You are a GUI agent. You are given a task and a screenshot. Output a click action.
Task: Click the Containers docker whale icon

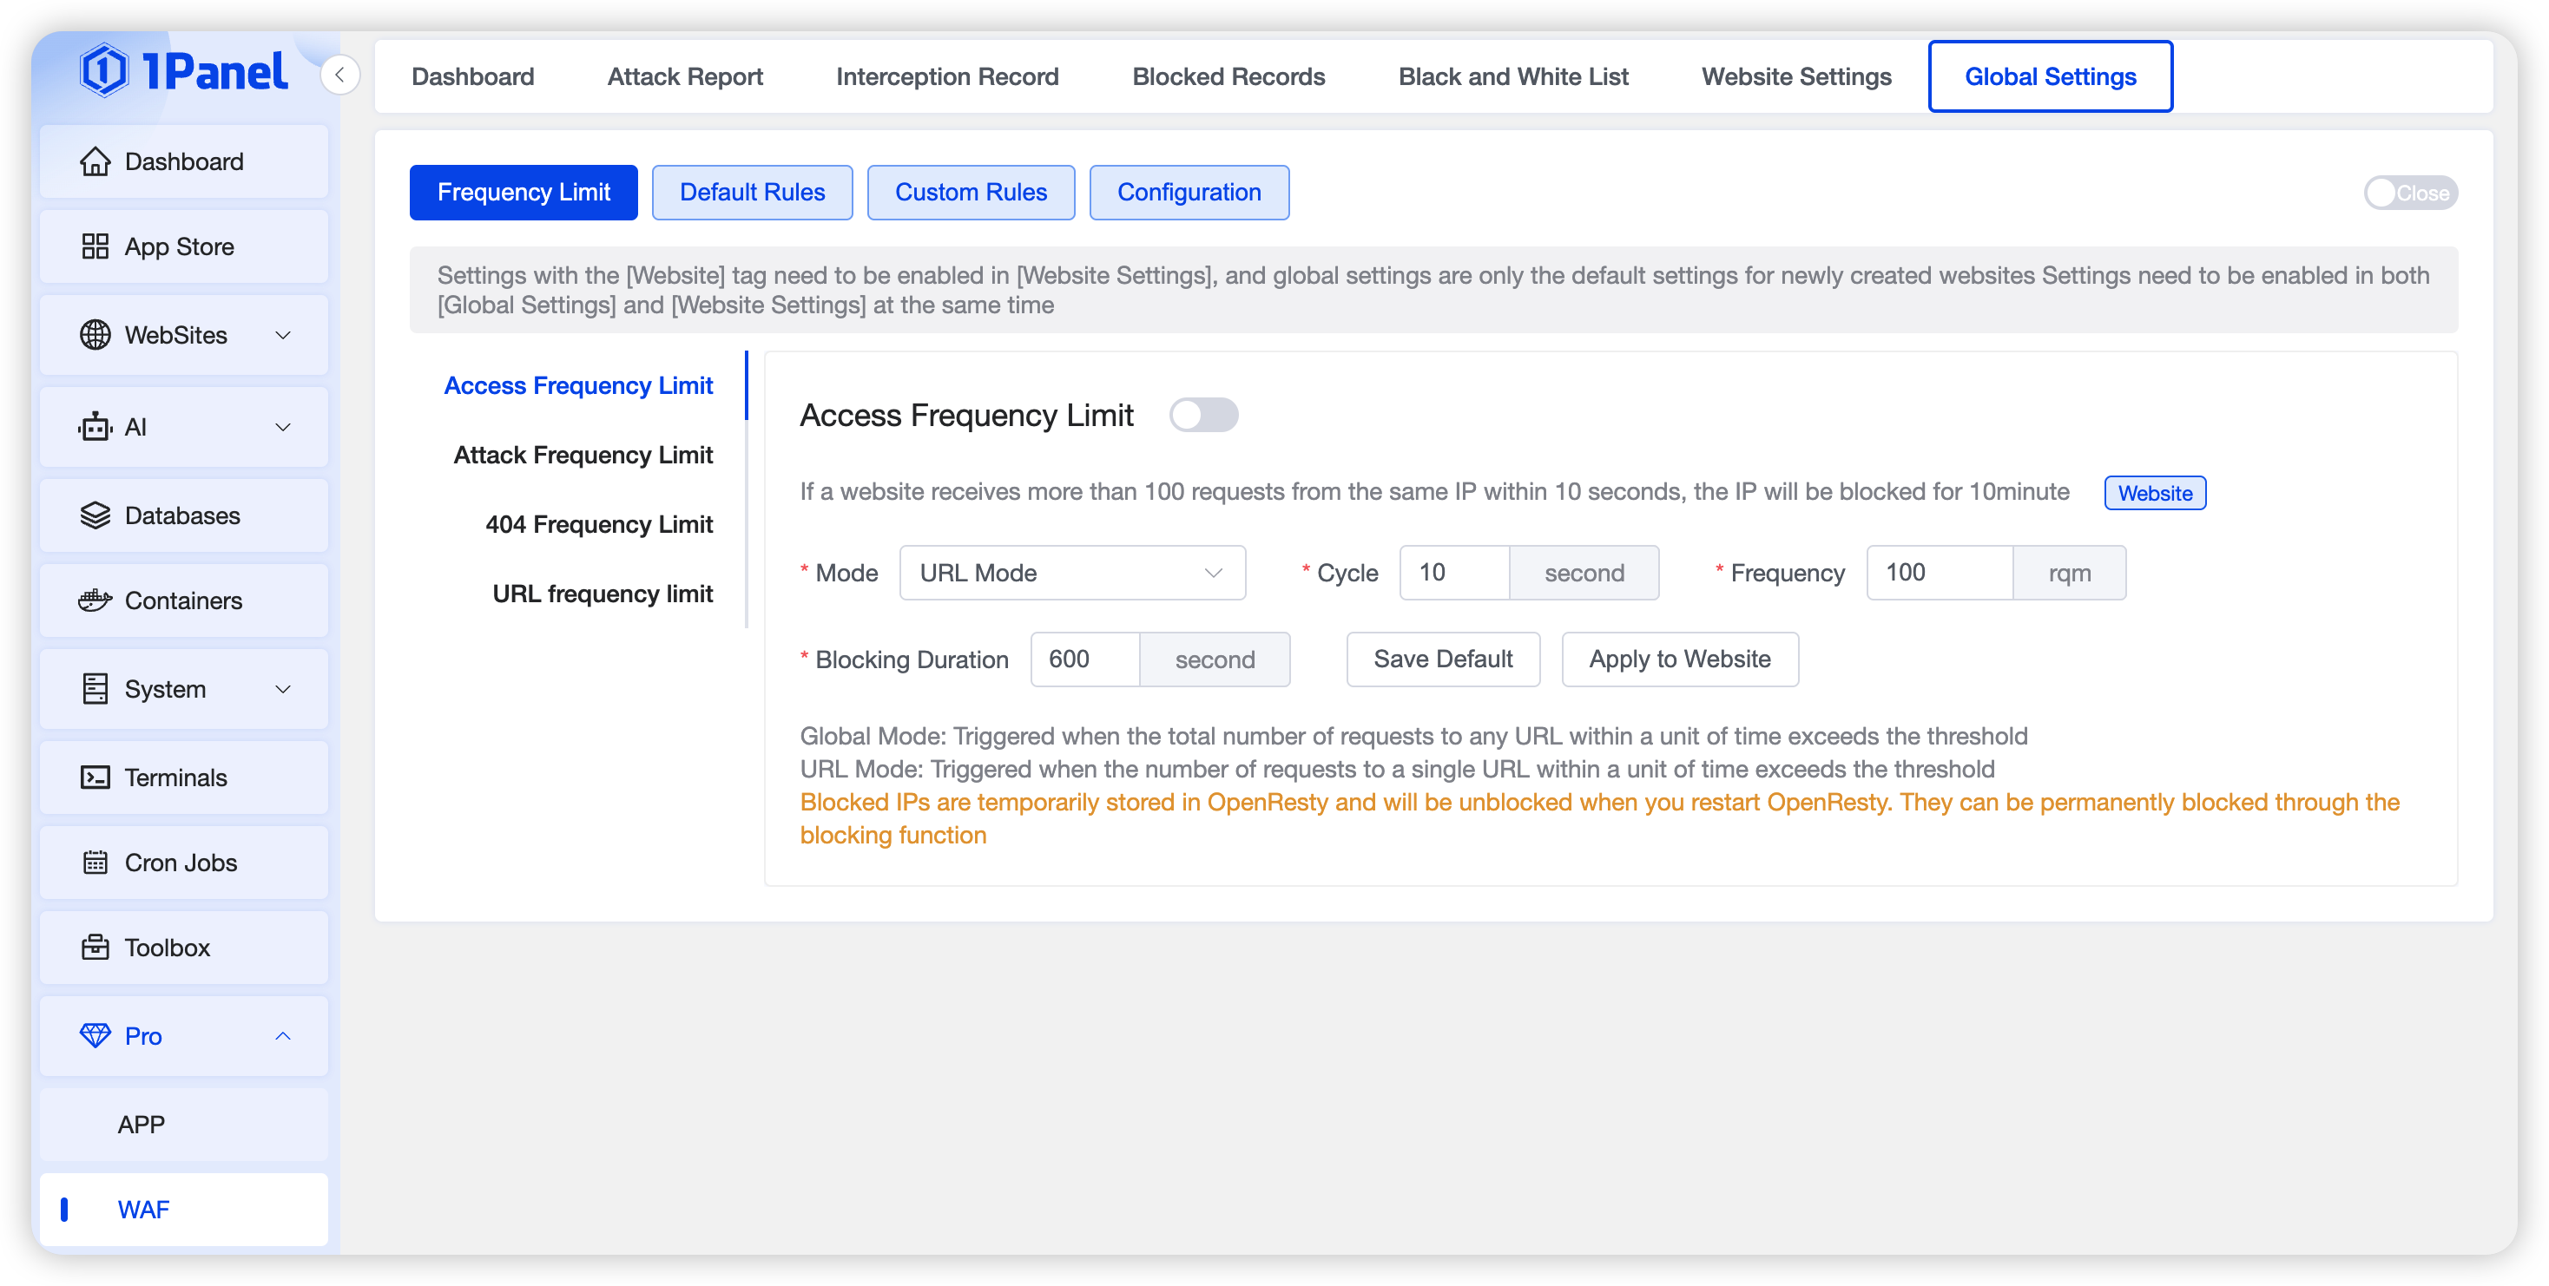pyautogui.click(x=95, y=600)
